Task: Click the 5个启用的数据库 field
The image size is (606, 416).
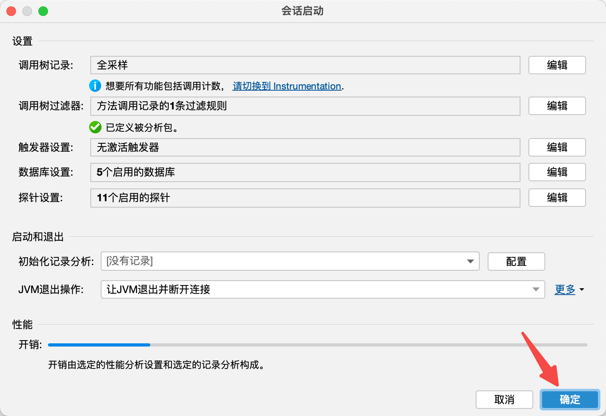Action: tap(305, 172)
